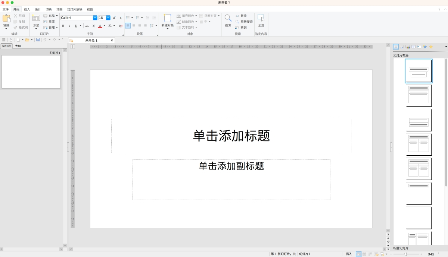This screenshot has width=448, height=257.
Task: Click the zoom slider in status bar
Action: (406, 254)
